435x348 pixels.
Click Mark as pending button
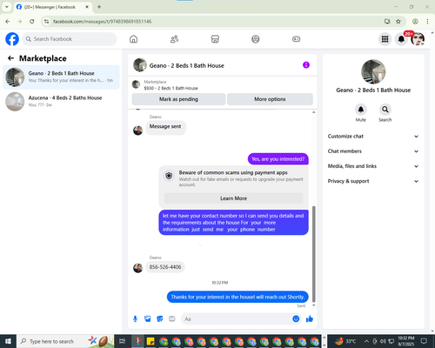178,99
